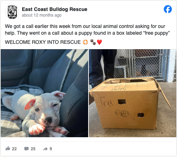Click the paw prints emoji
The height and width of the screenshot is (157, 177).
click(x=93, y=42)
